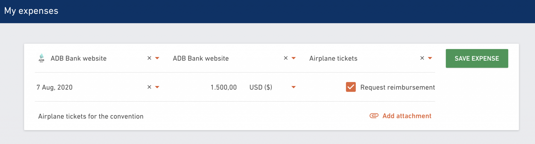Click the SAVE EXPENSE button

click(x=477, y=58)
